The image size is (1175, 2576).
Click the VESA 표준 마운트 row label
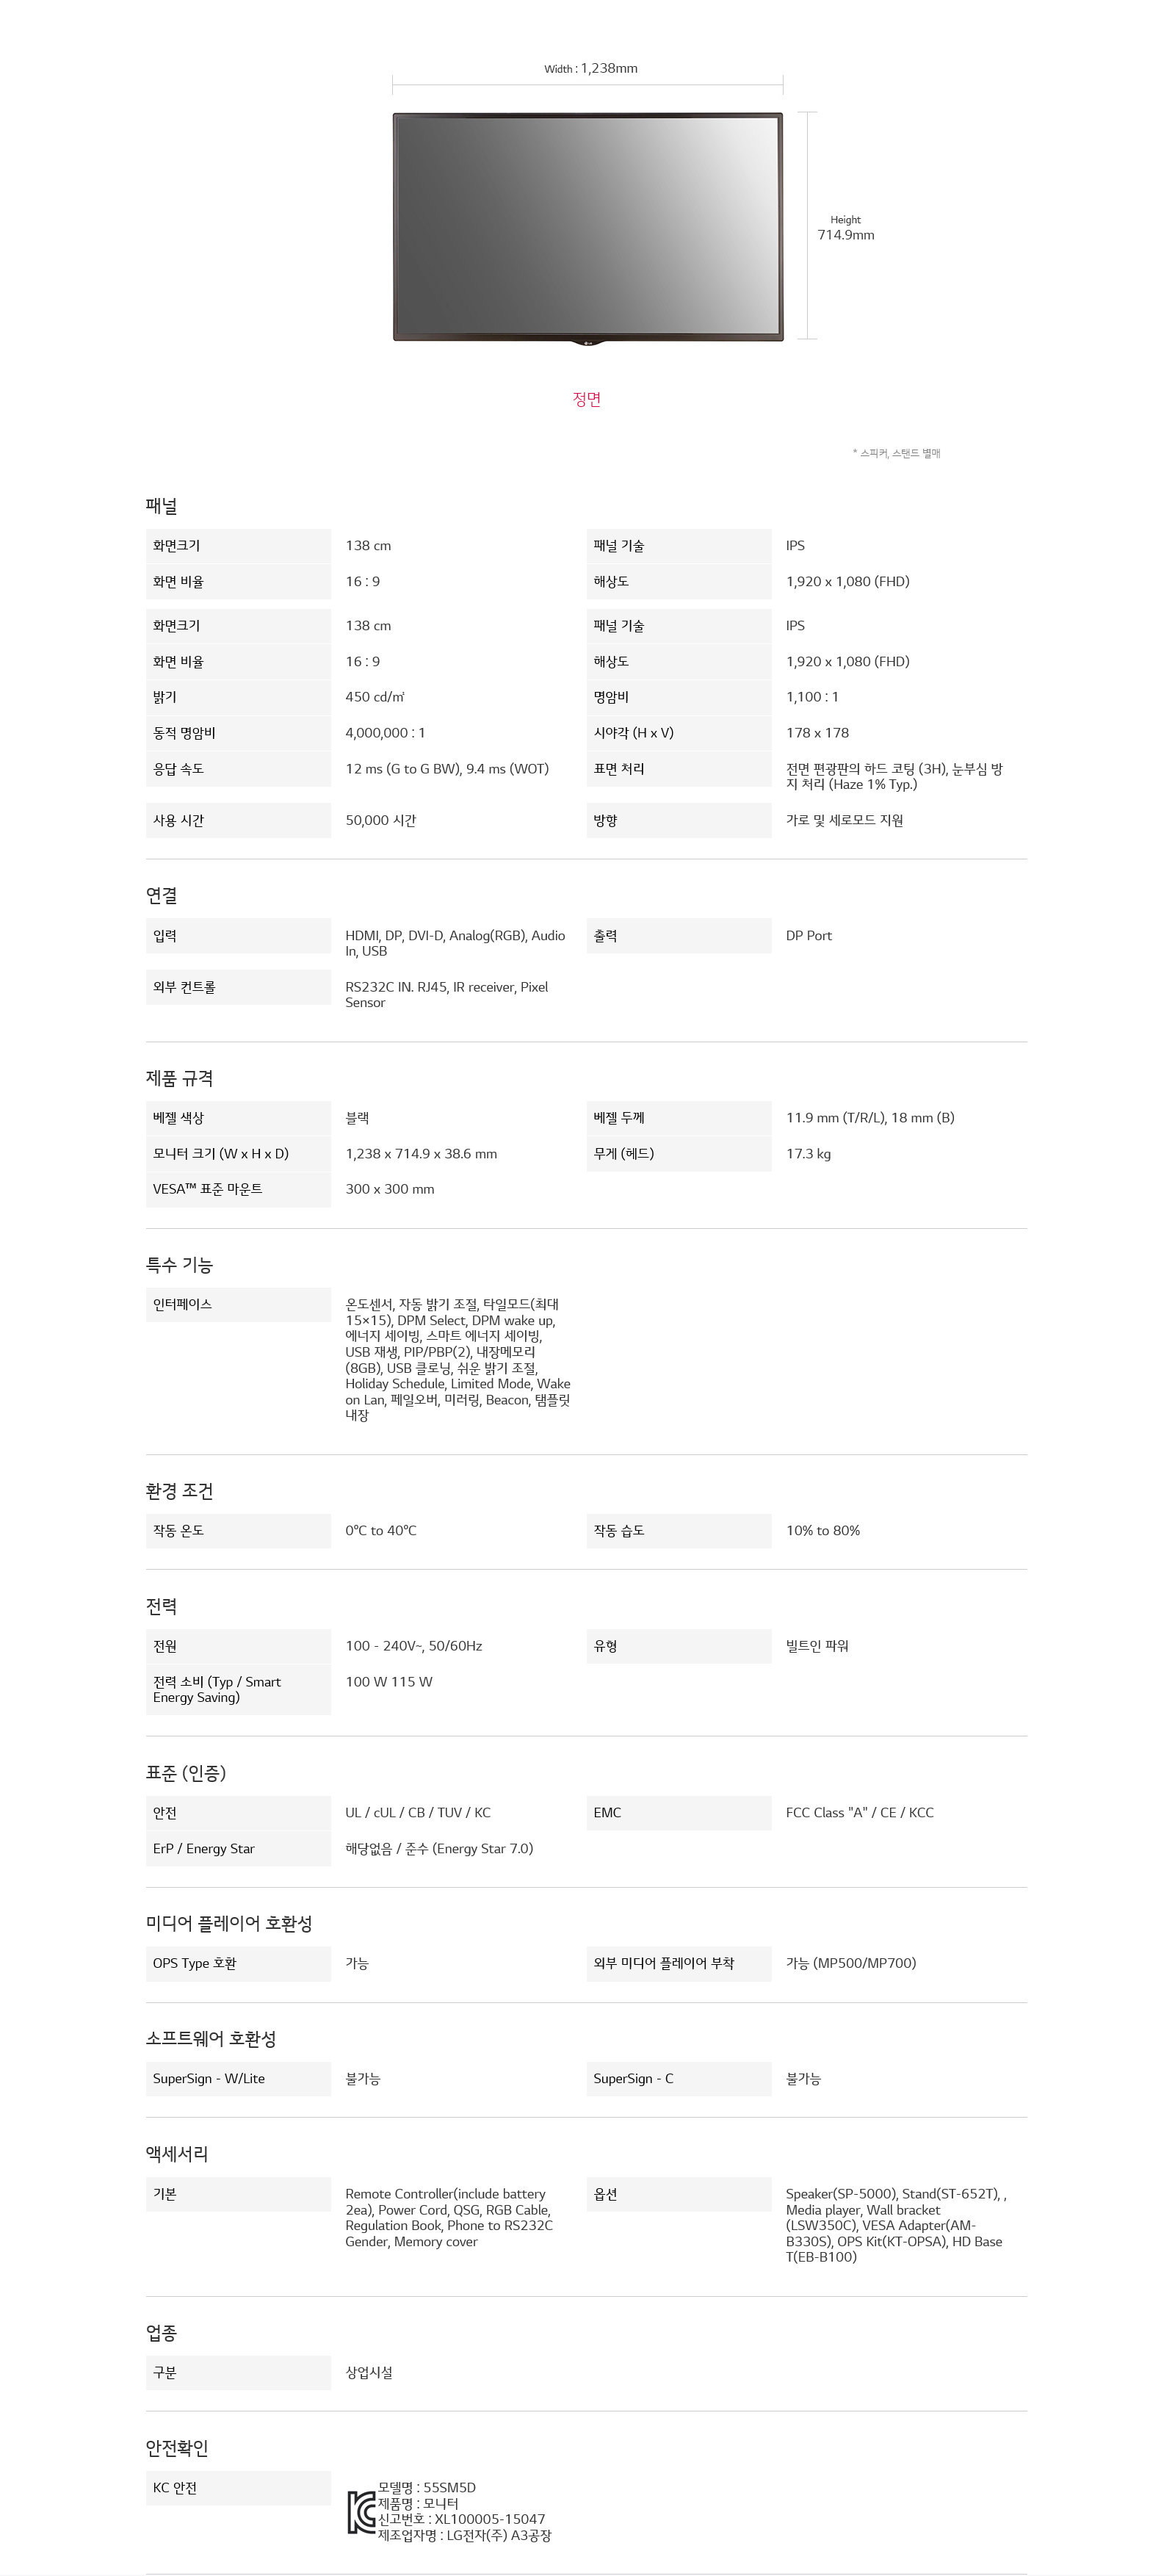click(x=208, y=1189)
